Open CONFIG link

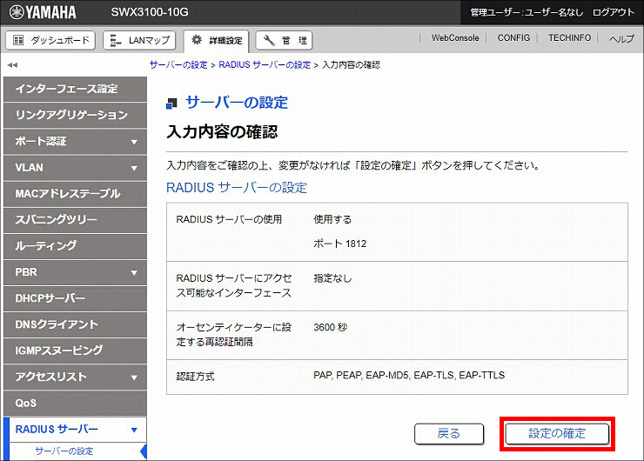[513, 37]
